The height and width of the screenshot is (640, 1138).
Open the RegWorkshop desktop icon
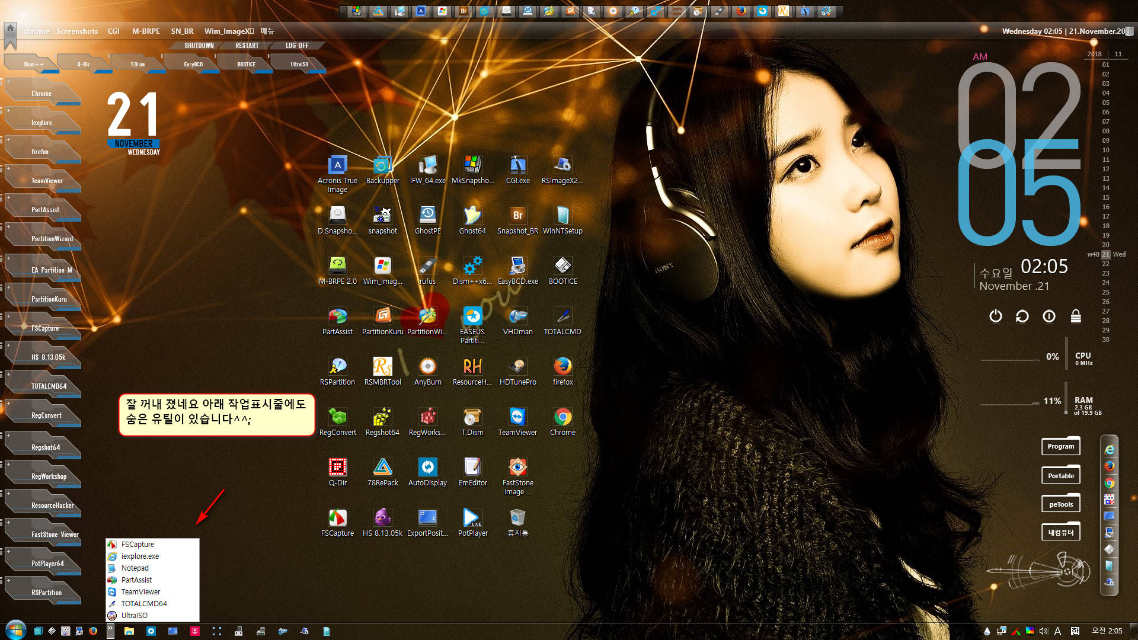tap(427, 422)
